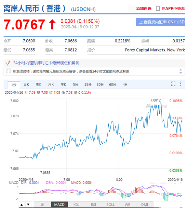Click Forex Capital Markets. New York text
The width and height of the screenshot is (188, 208).
coord(155,50)
